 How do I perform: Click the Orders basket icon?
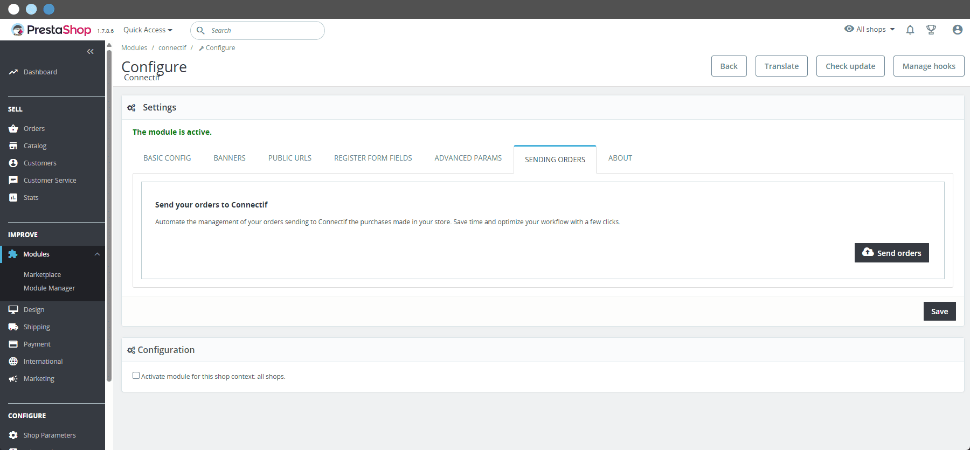[x=13, y=129]
